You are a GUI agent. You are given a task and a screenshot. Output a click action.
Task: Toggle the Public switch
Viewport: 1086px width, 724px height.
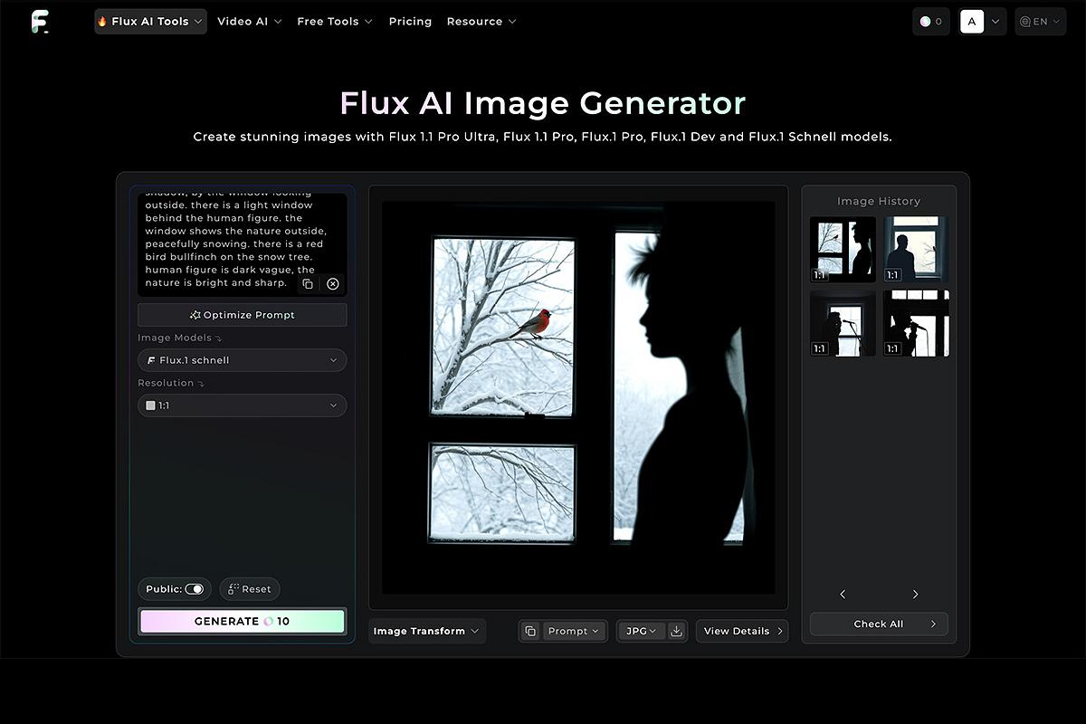click(x=195, y=589)
